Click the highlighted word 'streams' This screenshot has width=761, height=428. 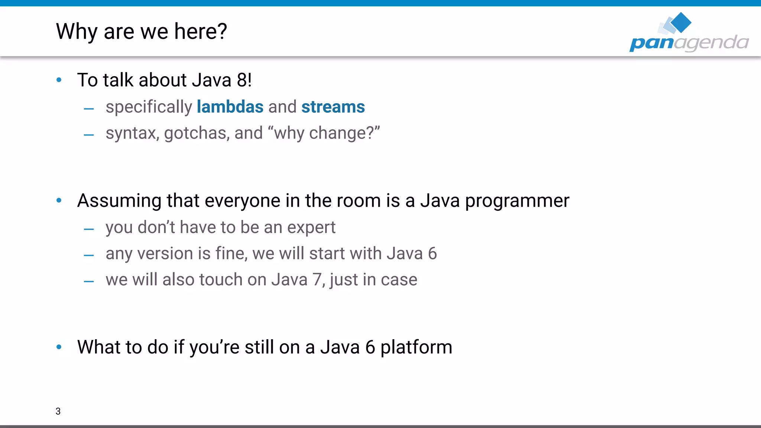[x=333, y=107]
